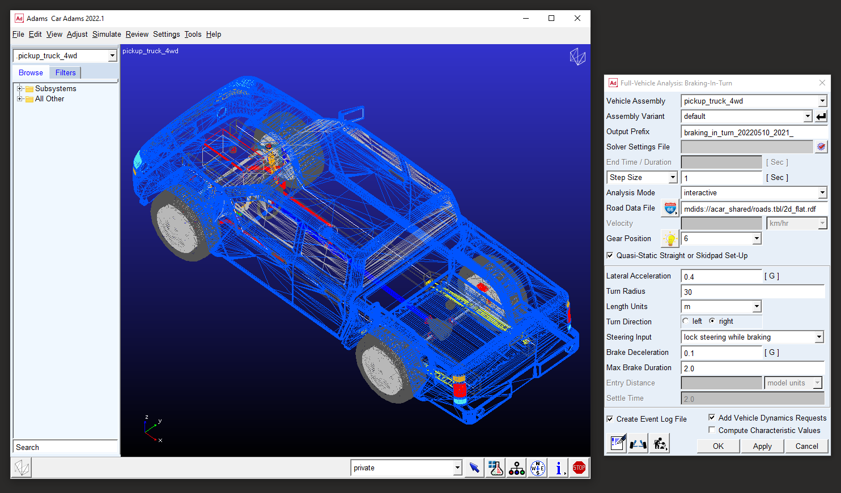Click the Search field in browser panel
The height and width of the screenshot is (493, 841).
point(65,447)
